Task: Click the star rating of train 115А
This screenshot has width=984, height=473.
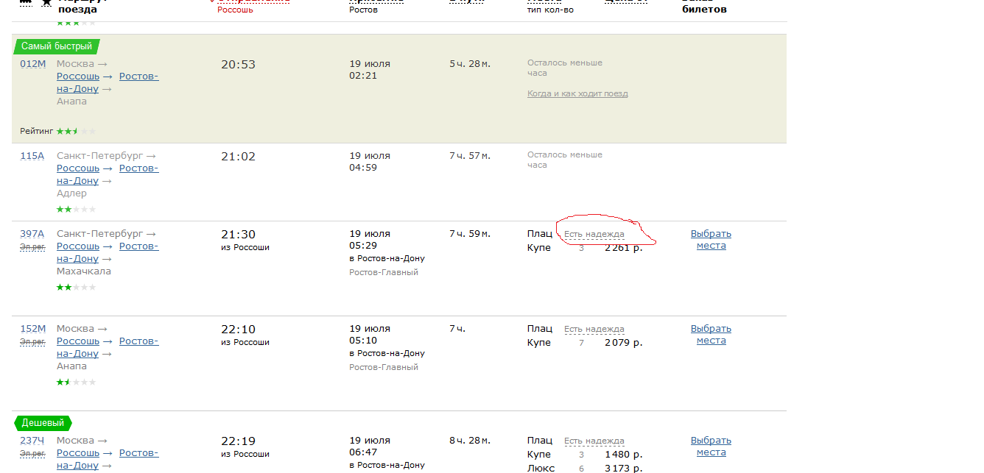Action: [x=76, y=209]
